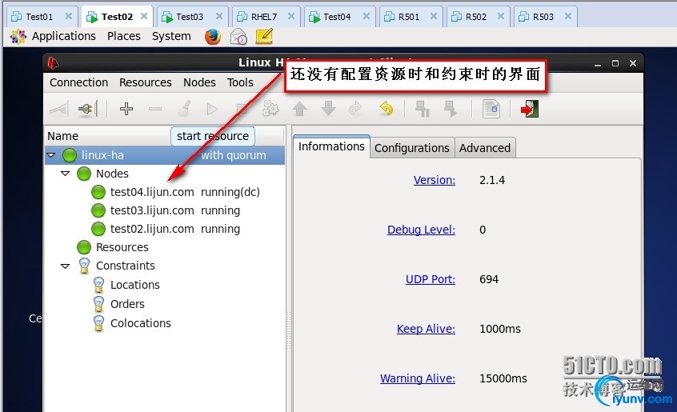Select the test03.lijun.com node row
This screenshot has height=412, width=677.
(165, 210)
